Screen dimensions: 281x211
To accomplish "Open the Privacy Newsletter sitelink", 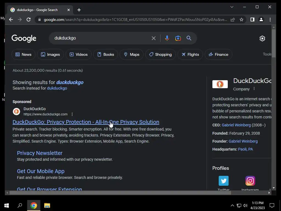I will 40,153.
